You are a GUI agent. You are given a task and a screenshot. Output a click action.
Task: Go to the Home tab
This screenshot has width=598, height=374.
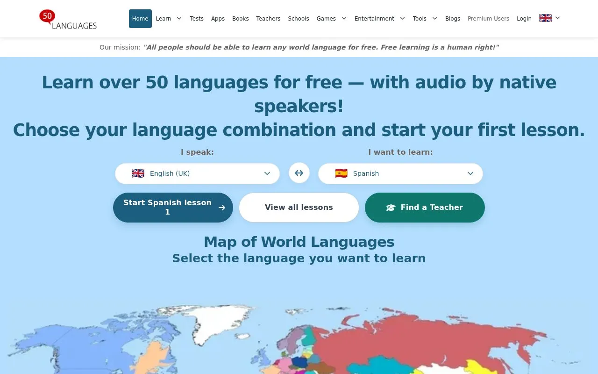[140, 19]
